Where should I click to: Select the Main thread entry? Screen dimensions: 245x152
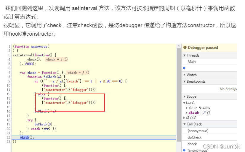tap(192, 62)
